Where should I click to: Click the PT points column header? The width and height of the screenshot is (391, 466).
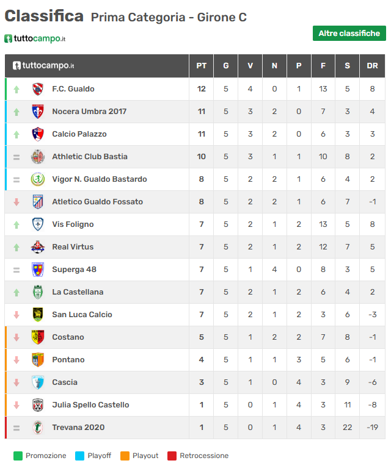(x=201, y=66)
